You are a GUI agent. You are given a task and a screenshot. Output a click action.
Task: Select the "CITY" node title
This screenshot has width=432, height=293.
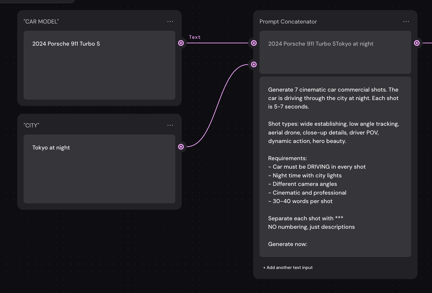(x=31, y=125)
